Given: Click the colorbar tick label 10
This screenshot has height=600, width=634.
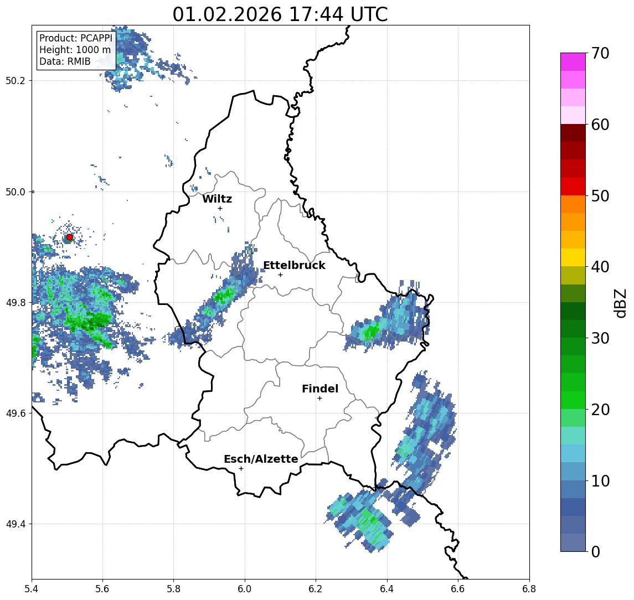Looking at the screenshot, I should 600,480.
